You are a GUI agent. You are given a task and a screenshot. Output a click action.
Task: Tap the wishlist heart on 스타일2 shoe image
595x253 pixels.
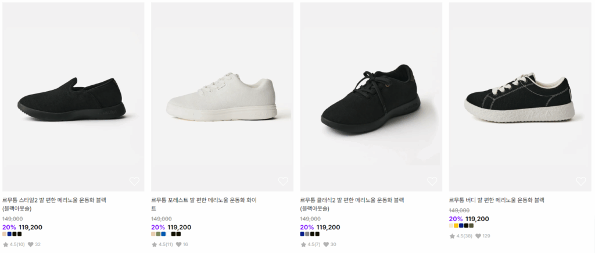(134, 181)
